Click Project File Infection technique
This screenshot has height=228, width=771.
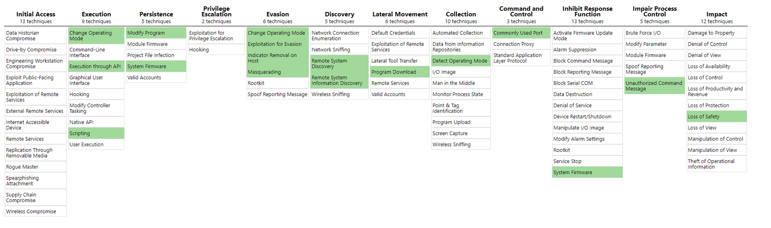point(156,55)
